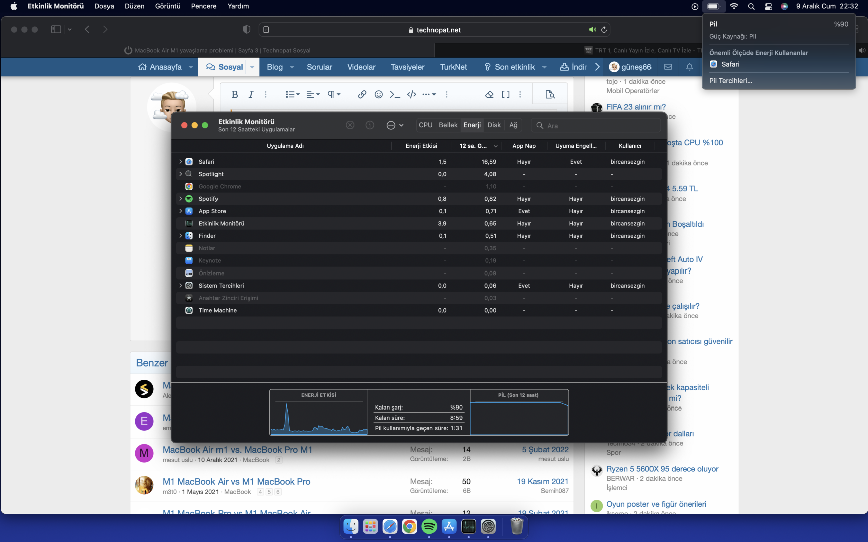Image resolution: width=868 pixels, height=542 pixels.
Task: Open forum notifications bell icon
Action: pyautogui.click(x=689, y=67)
